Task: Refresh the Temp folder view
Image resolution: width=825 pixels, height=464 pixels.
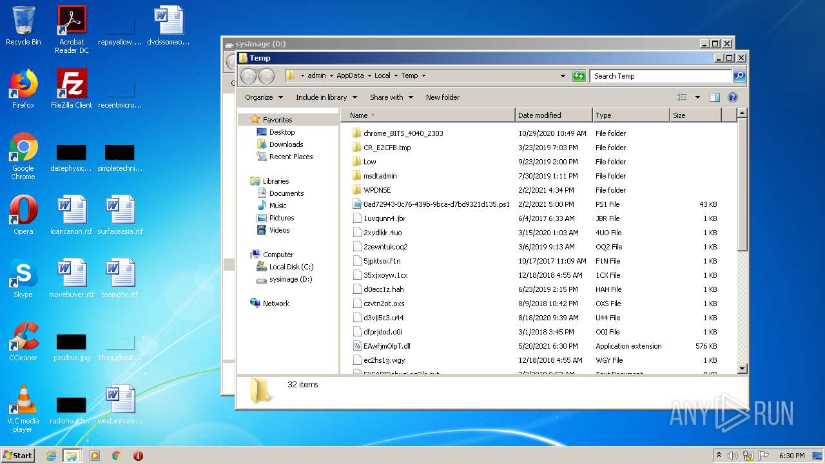Action: [x=579, y=76]
